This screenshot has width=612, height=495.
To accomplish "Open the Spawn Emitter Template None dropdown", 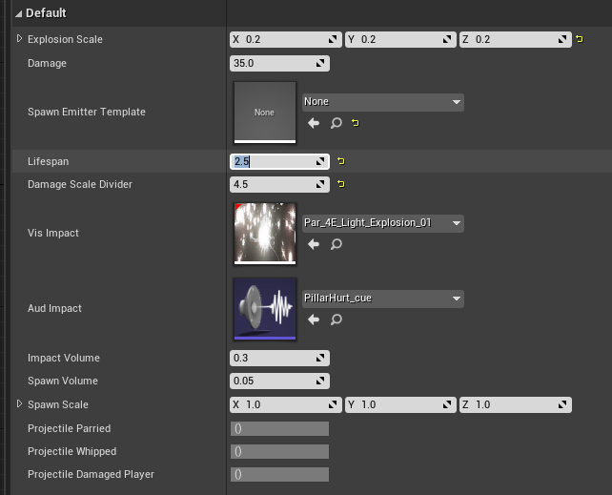I will [x=382, y=102].
